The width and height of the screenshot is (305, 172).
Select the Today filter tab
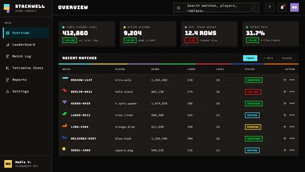tap(250, 58)
